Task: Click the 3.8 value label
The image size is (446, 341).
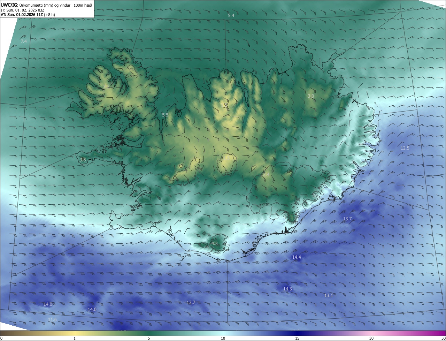Action: tap(83, 160)
